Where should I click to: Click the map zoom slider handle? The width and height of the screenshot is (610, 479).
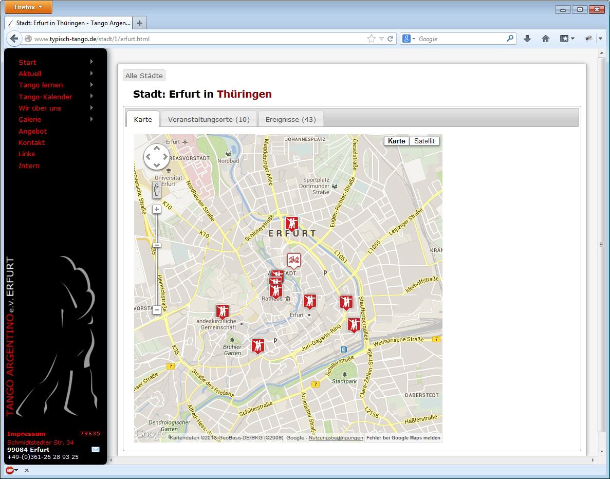(x=157, y=245)
